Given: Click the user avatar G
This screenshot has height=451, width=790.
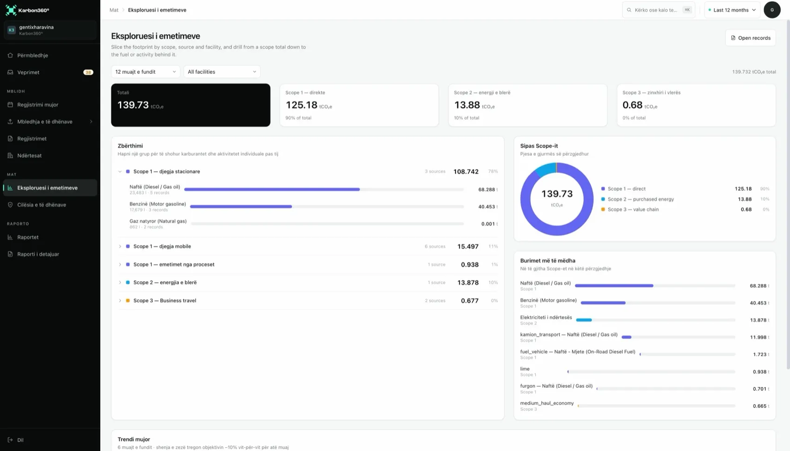Looking at the screenshot, I should [x=772, y=10].
